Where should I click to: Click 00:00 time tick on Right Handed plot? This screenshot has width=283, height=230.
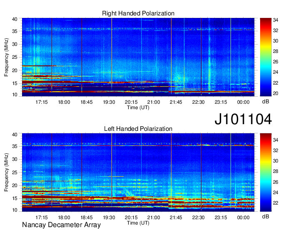pyautogui.click(x=243, y=102)
